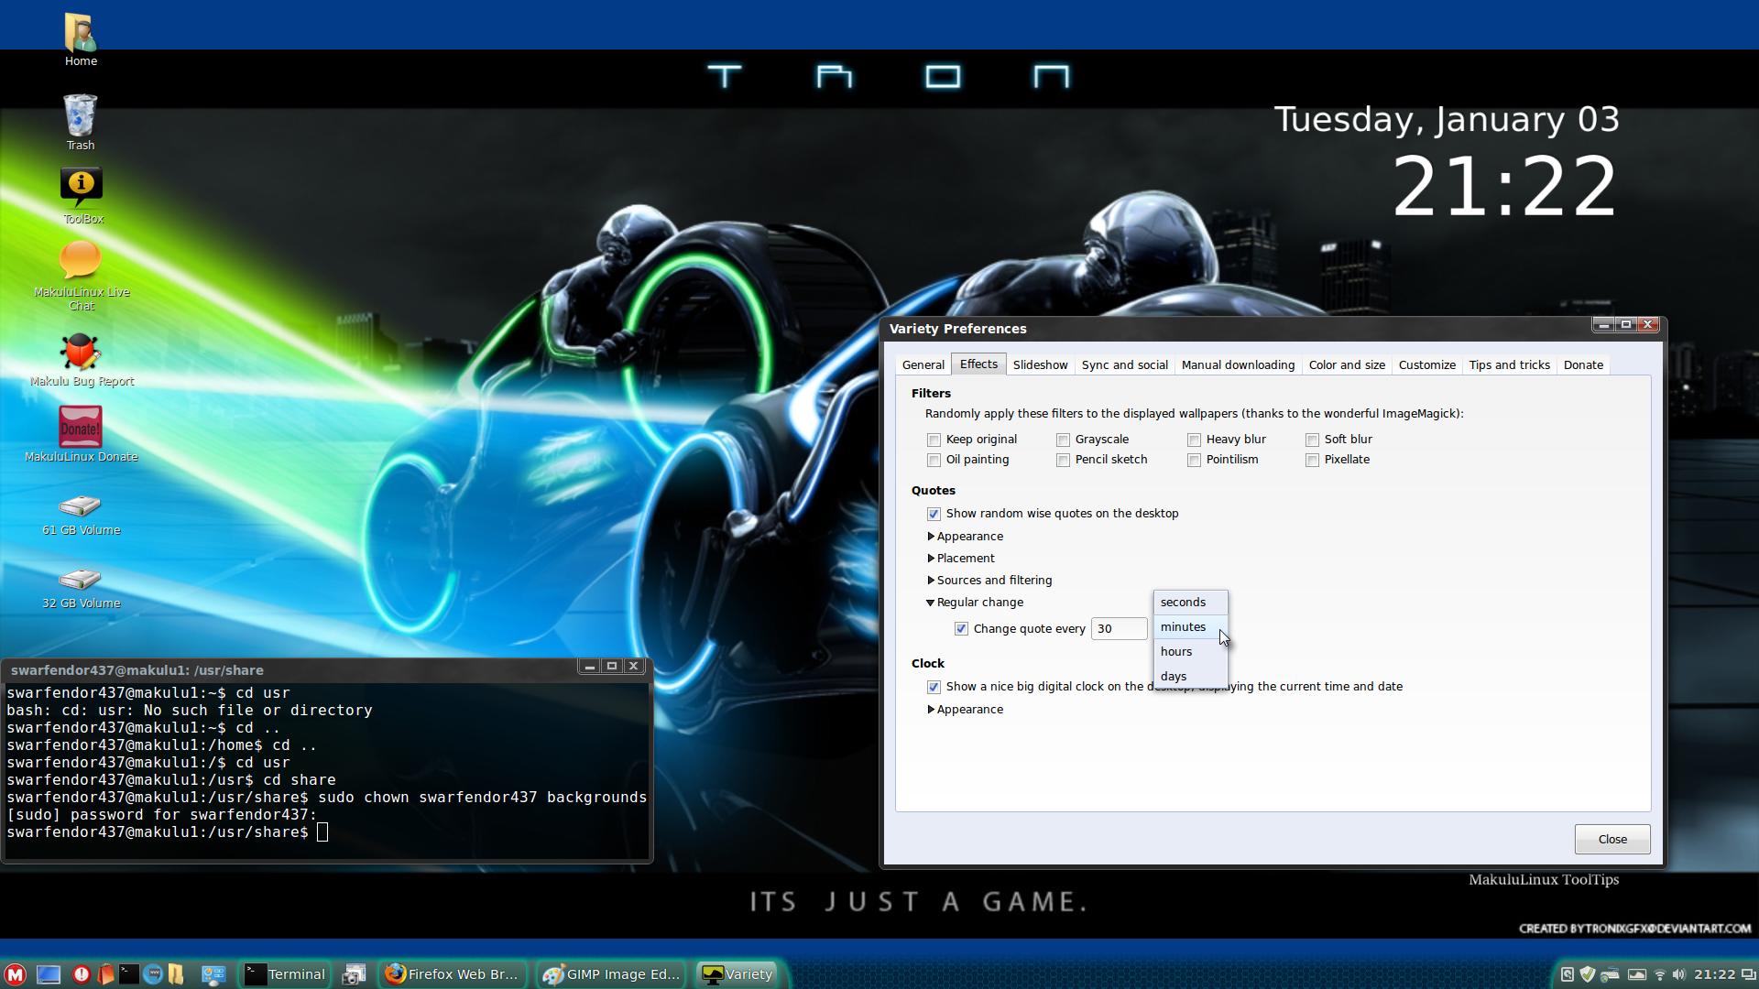The width and height of the screenshot is (1759, 989).
Task: Choose days from the unit dropdown
Action: 1190,677
